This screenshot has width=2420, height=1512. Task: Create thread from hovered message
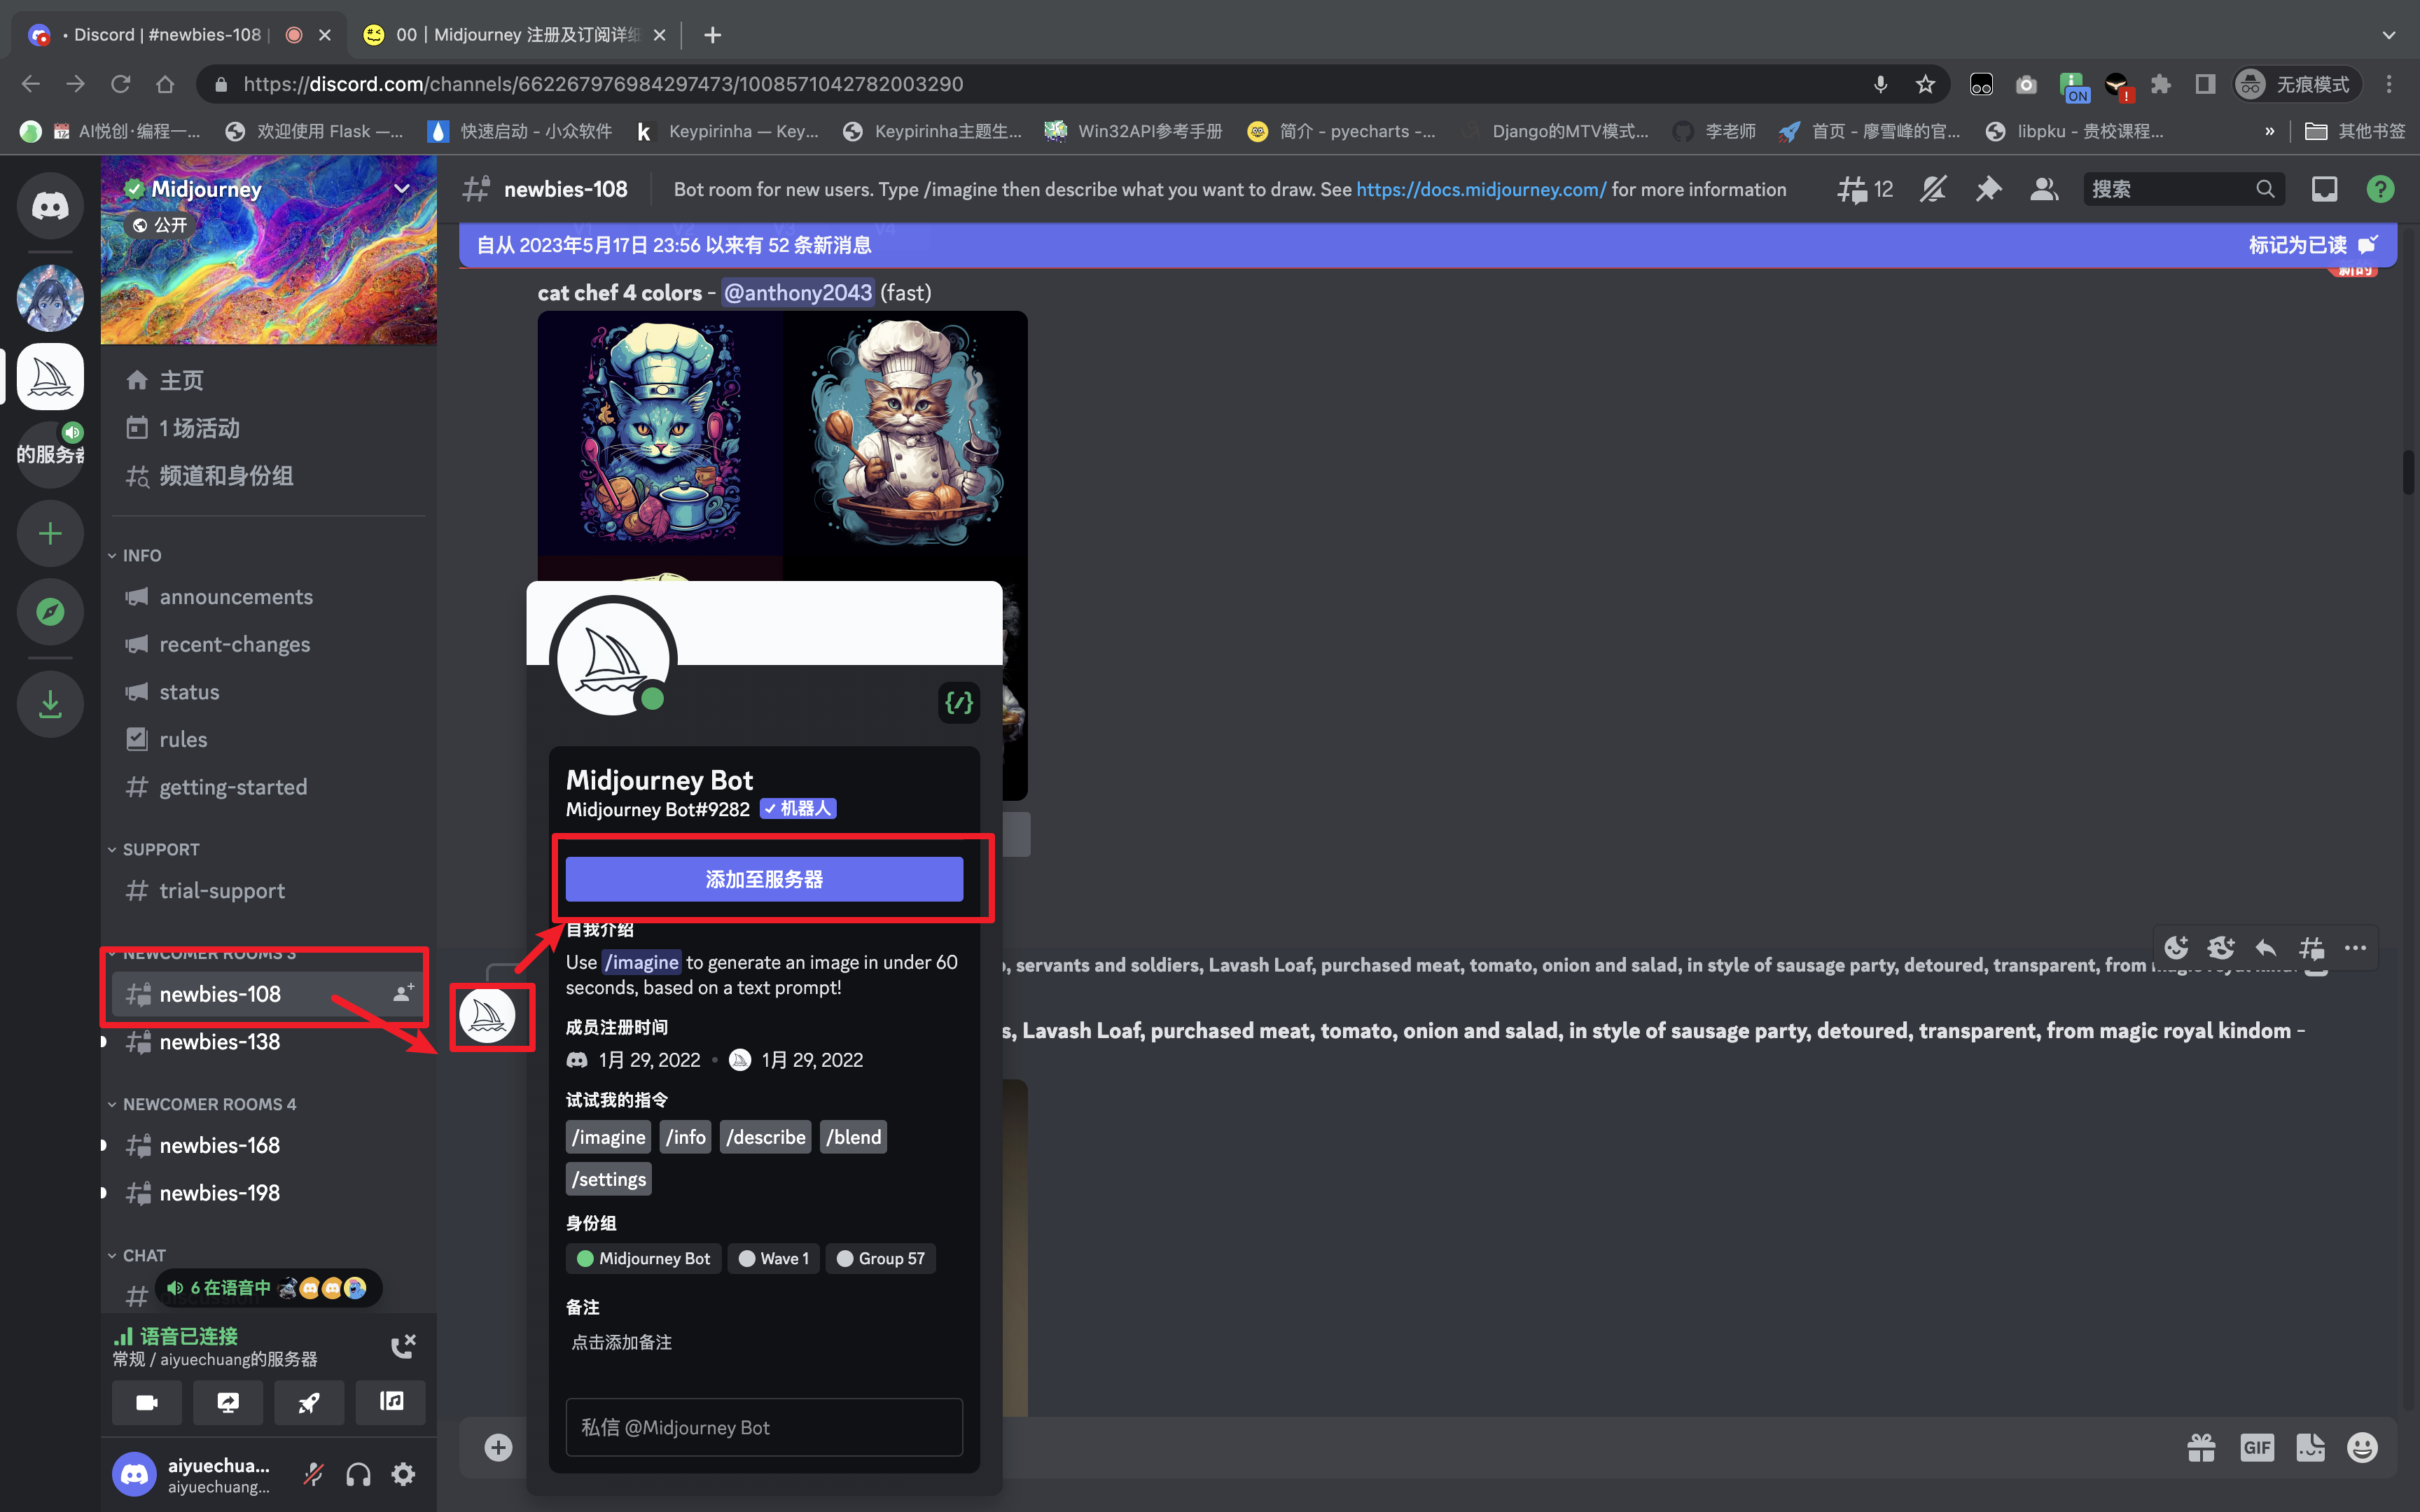coord(2311,947)
